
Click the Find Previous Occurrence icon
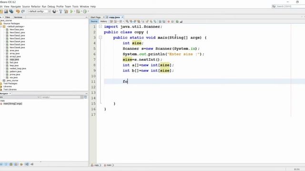pyautogui.click(x=131, y=21)
